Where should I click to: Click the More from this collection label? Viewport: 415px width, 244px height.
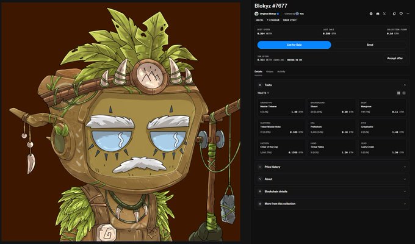tap(280, 204)
